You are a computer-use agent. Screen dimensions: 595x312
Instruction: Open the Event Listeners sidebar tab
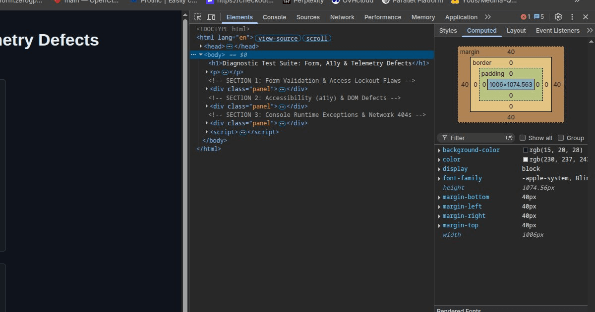pyautogui.click(x=557, y=30)
